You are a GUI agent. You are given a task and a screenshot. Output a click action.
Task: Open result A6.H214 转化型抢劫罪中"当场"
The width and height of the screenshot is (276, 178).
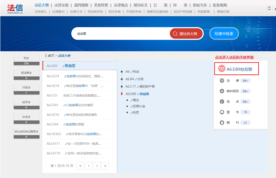[80, 86]
